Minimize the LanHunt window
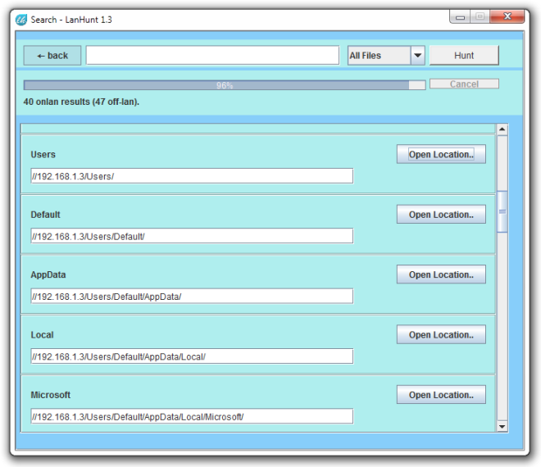Screen dimensions: 541x467 coord(460,16)
